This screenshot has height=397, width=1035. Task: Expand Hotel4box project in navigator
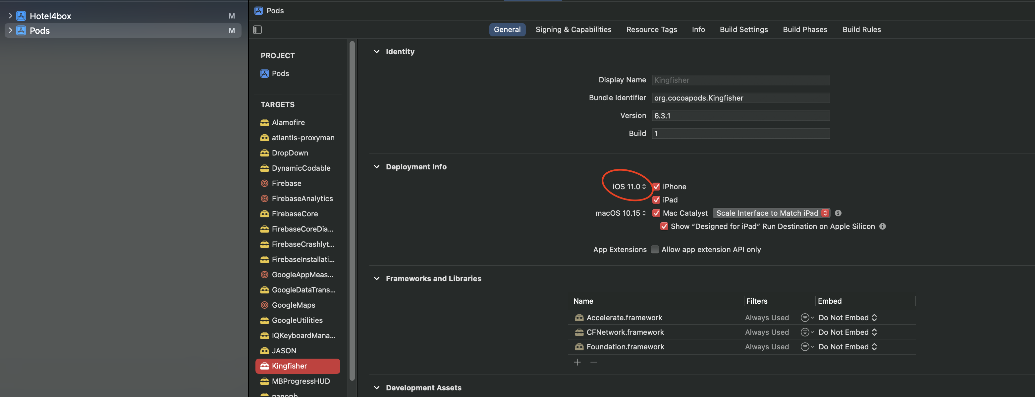[10, 16]
